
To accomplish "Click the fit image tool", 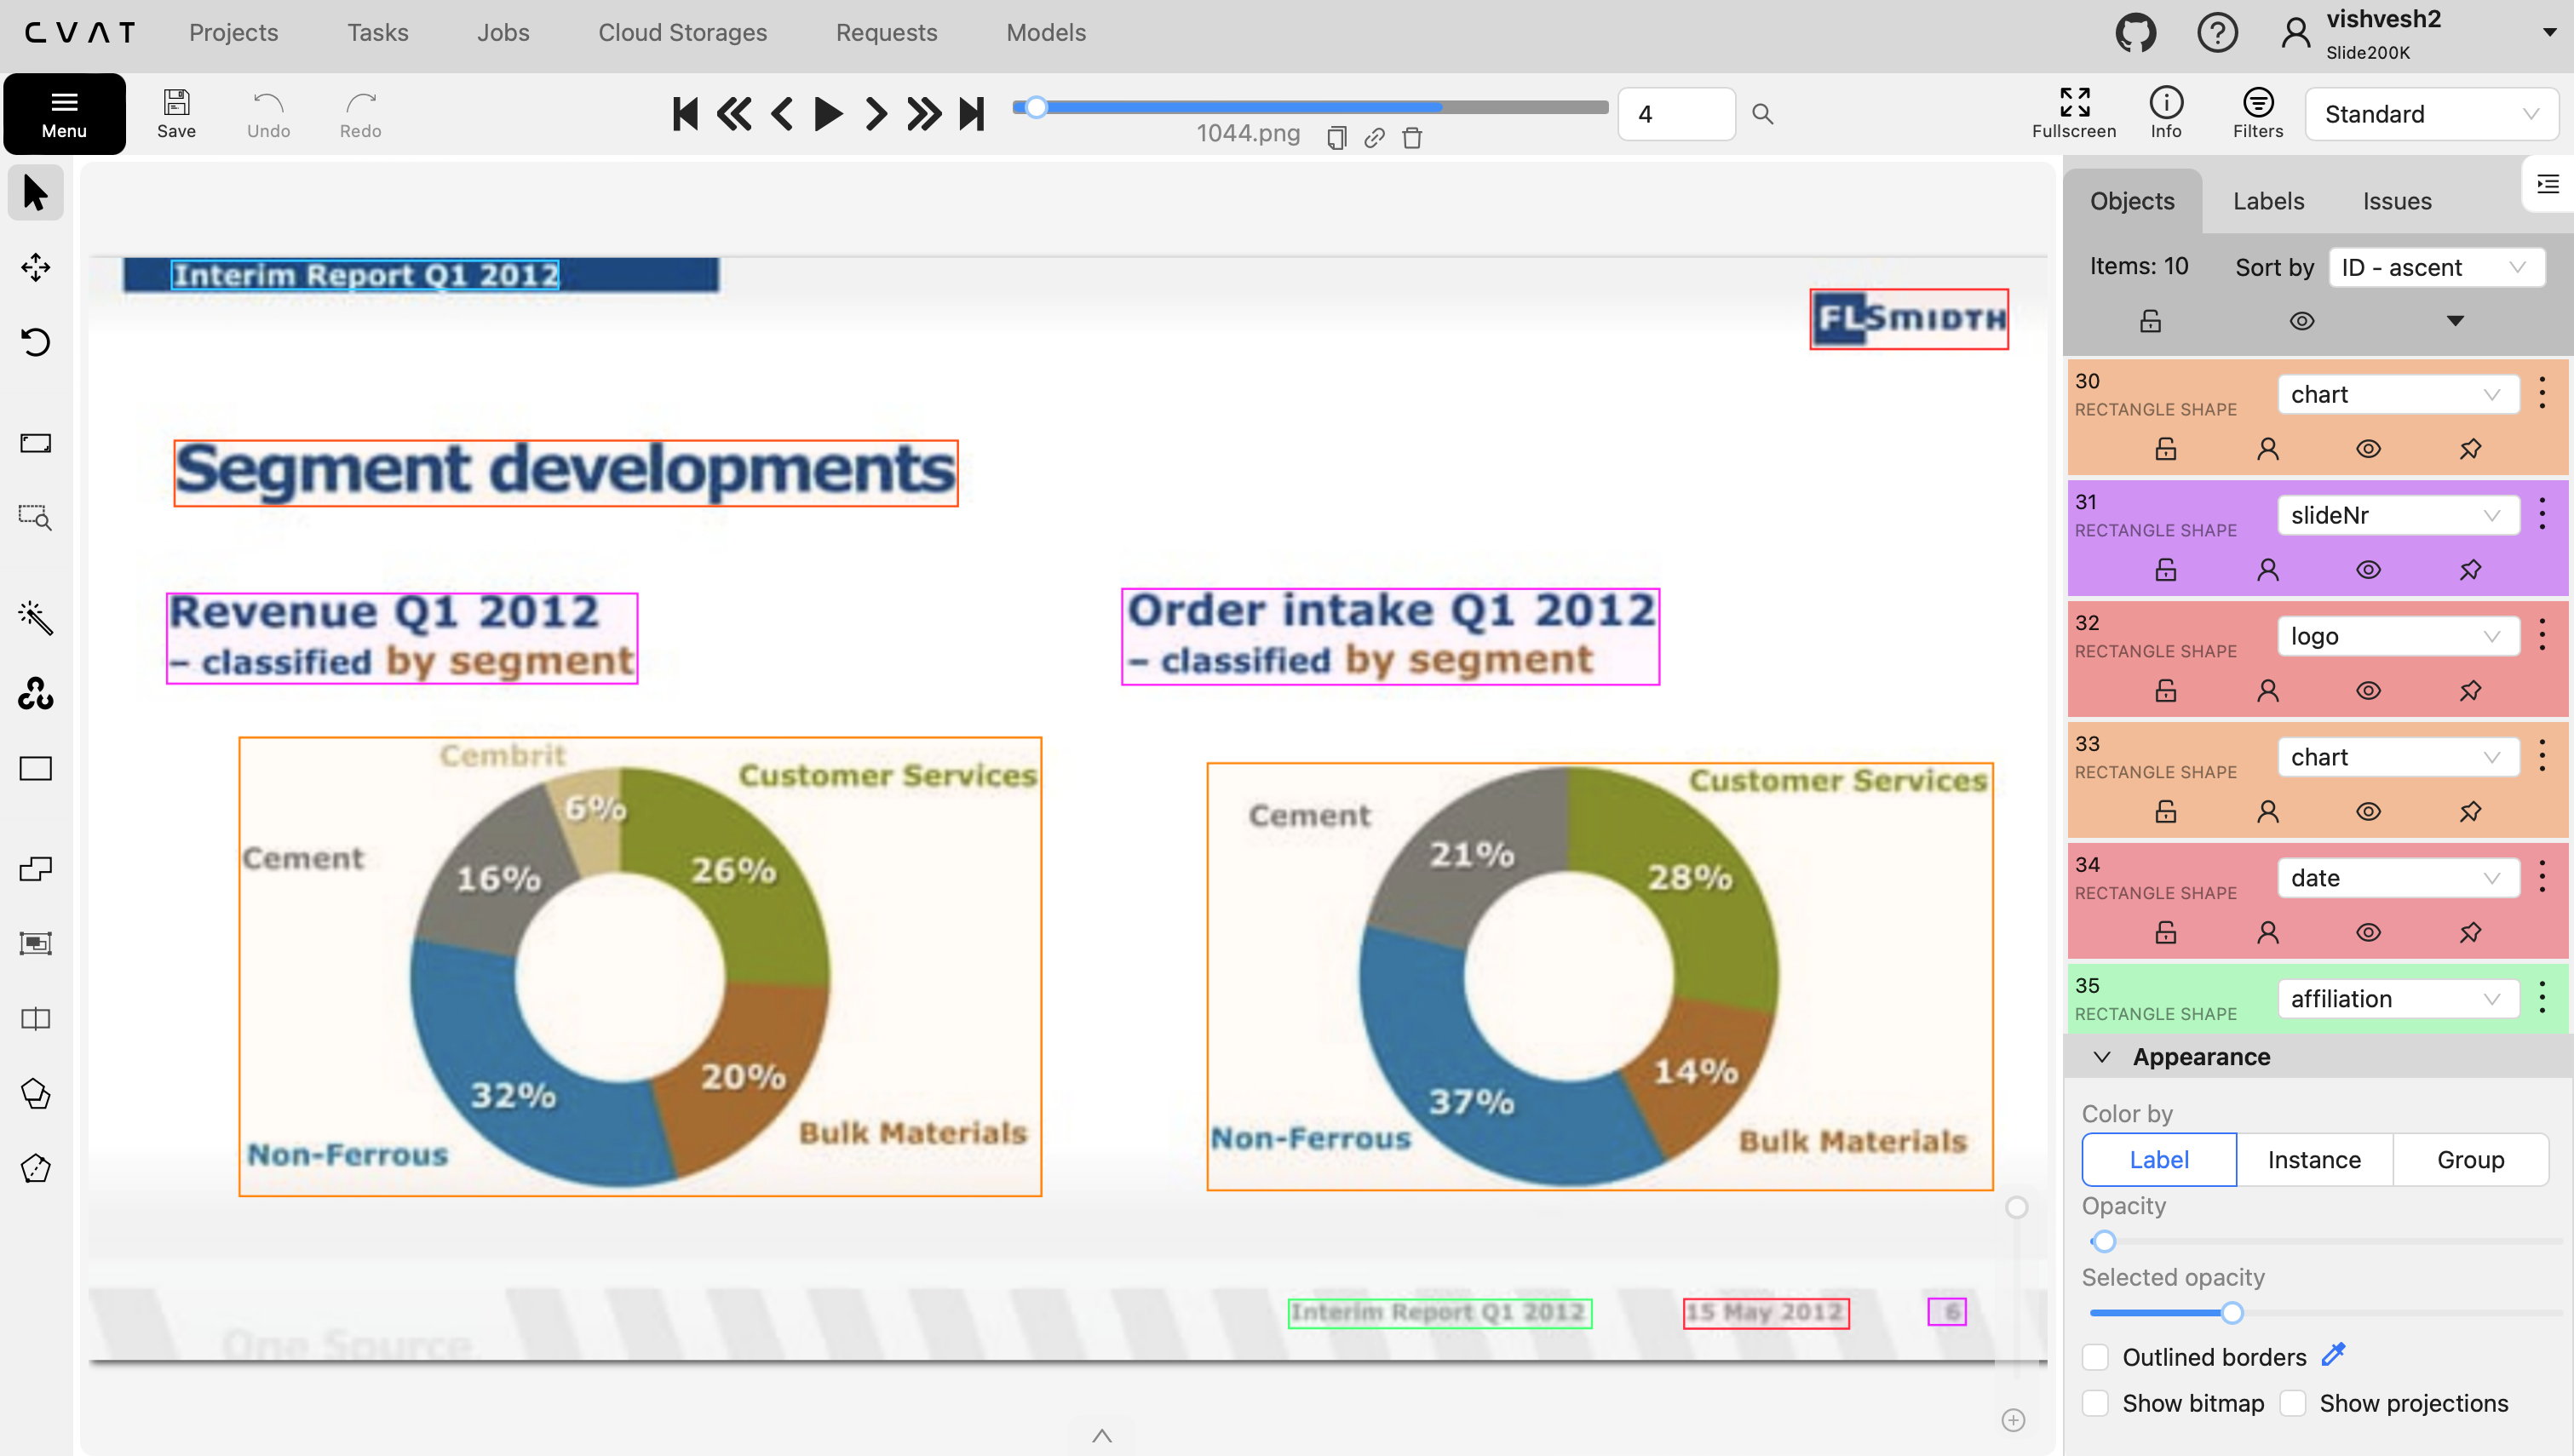I will (35, 443).
